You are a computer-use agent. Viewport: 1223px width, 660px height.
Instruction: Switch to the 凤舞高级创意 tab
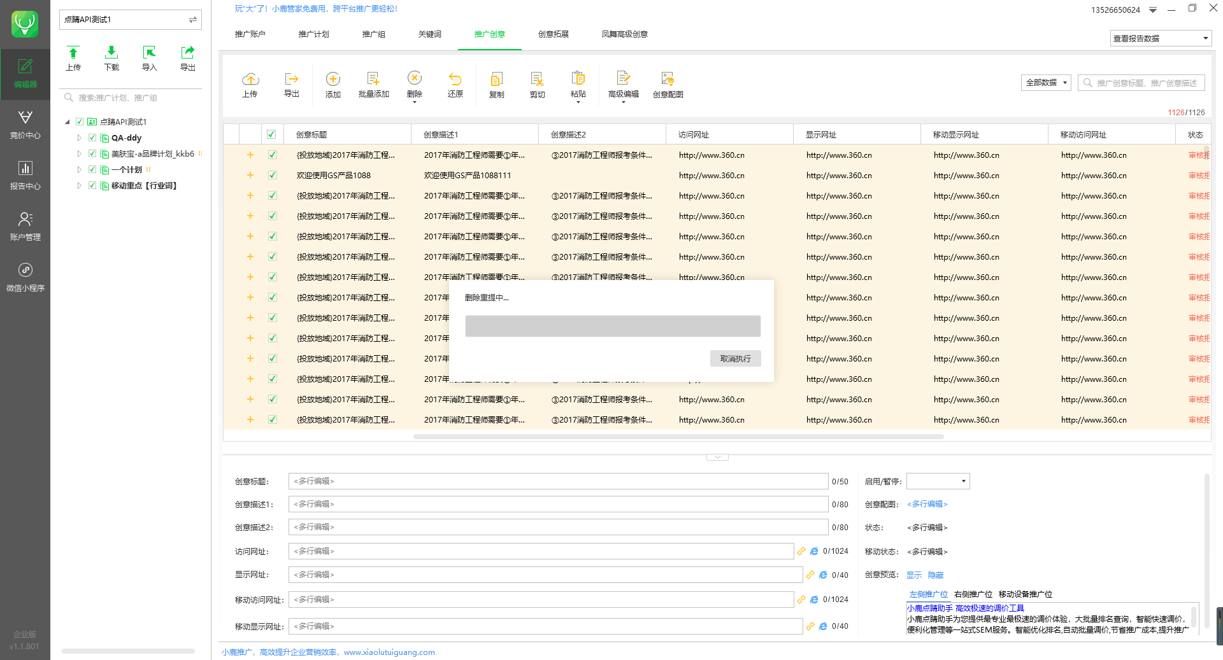[624, 34]
